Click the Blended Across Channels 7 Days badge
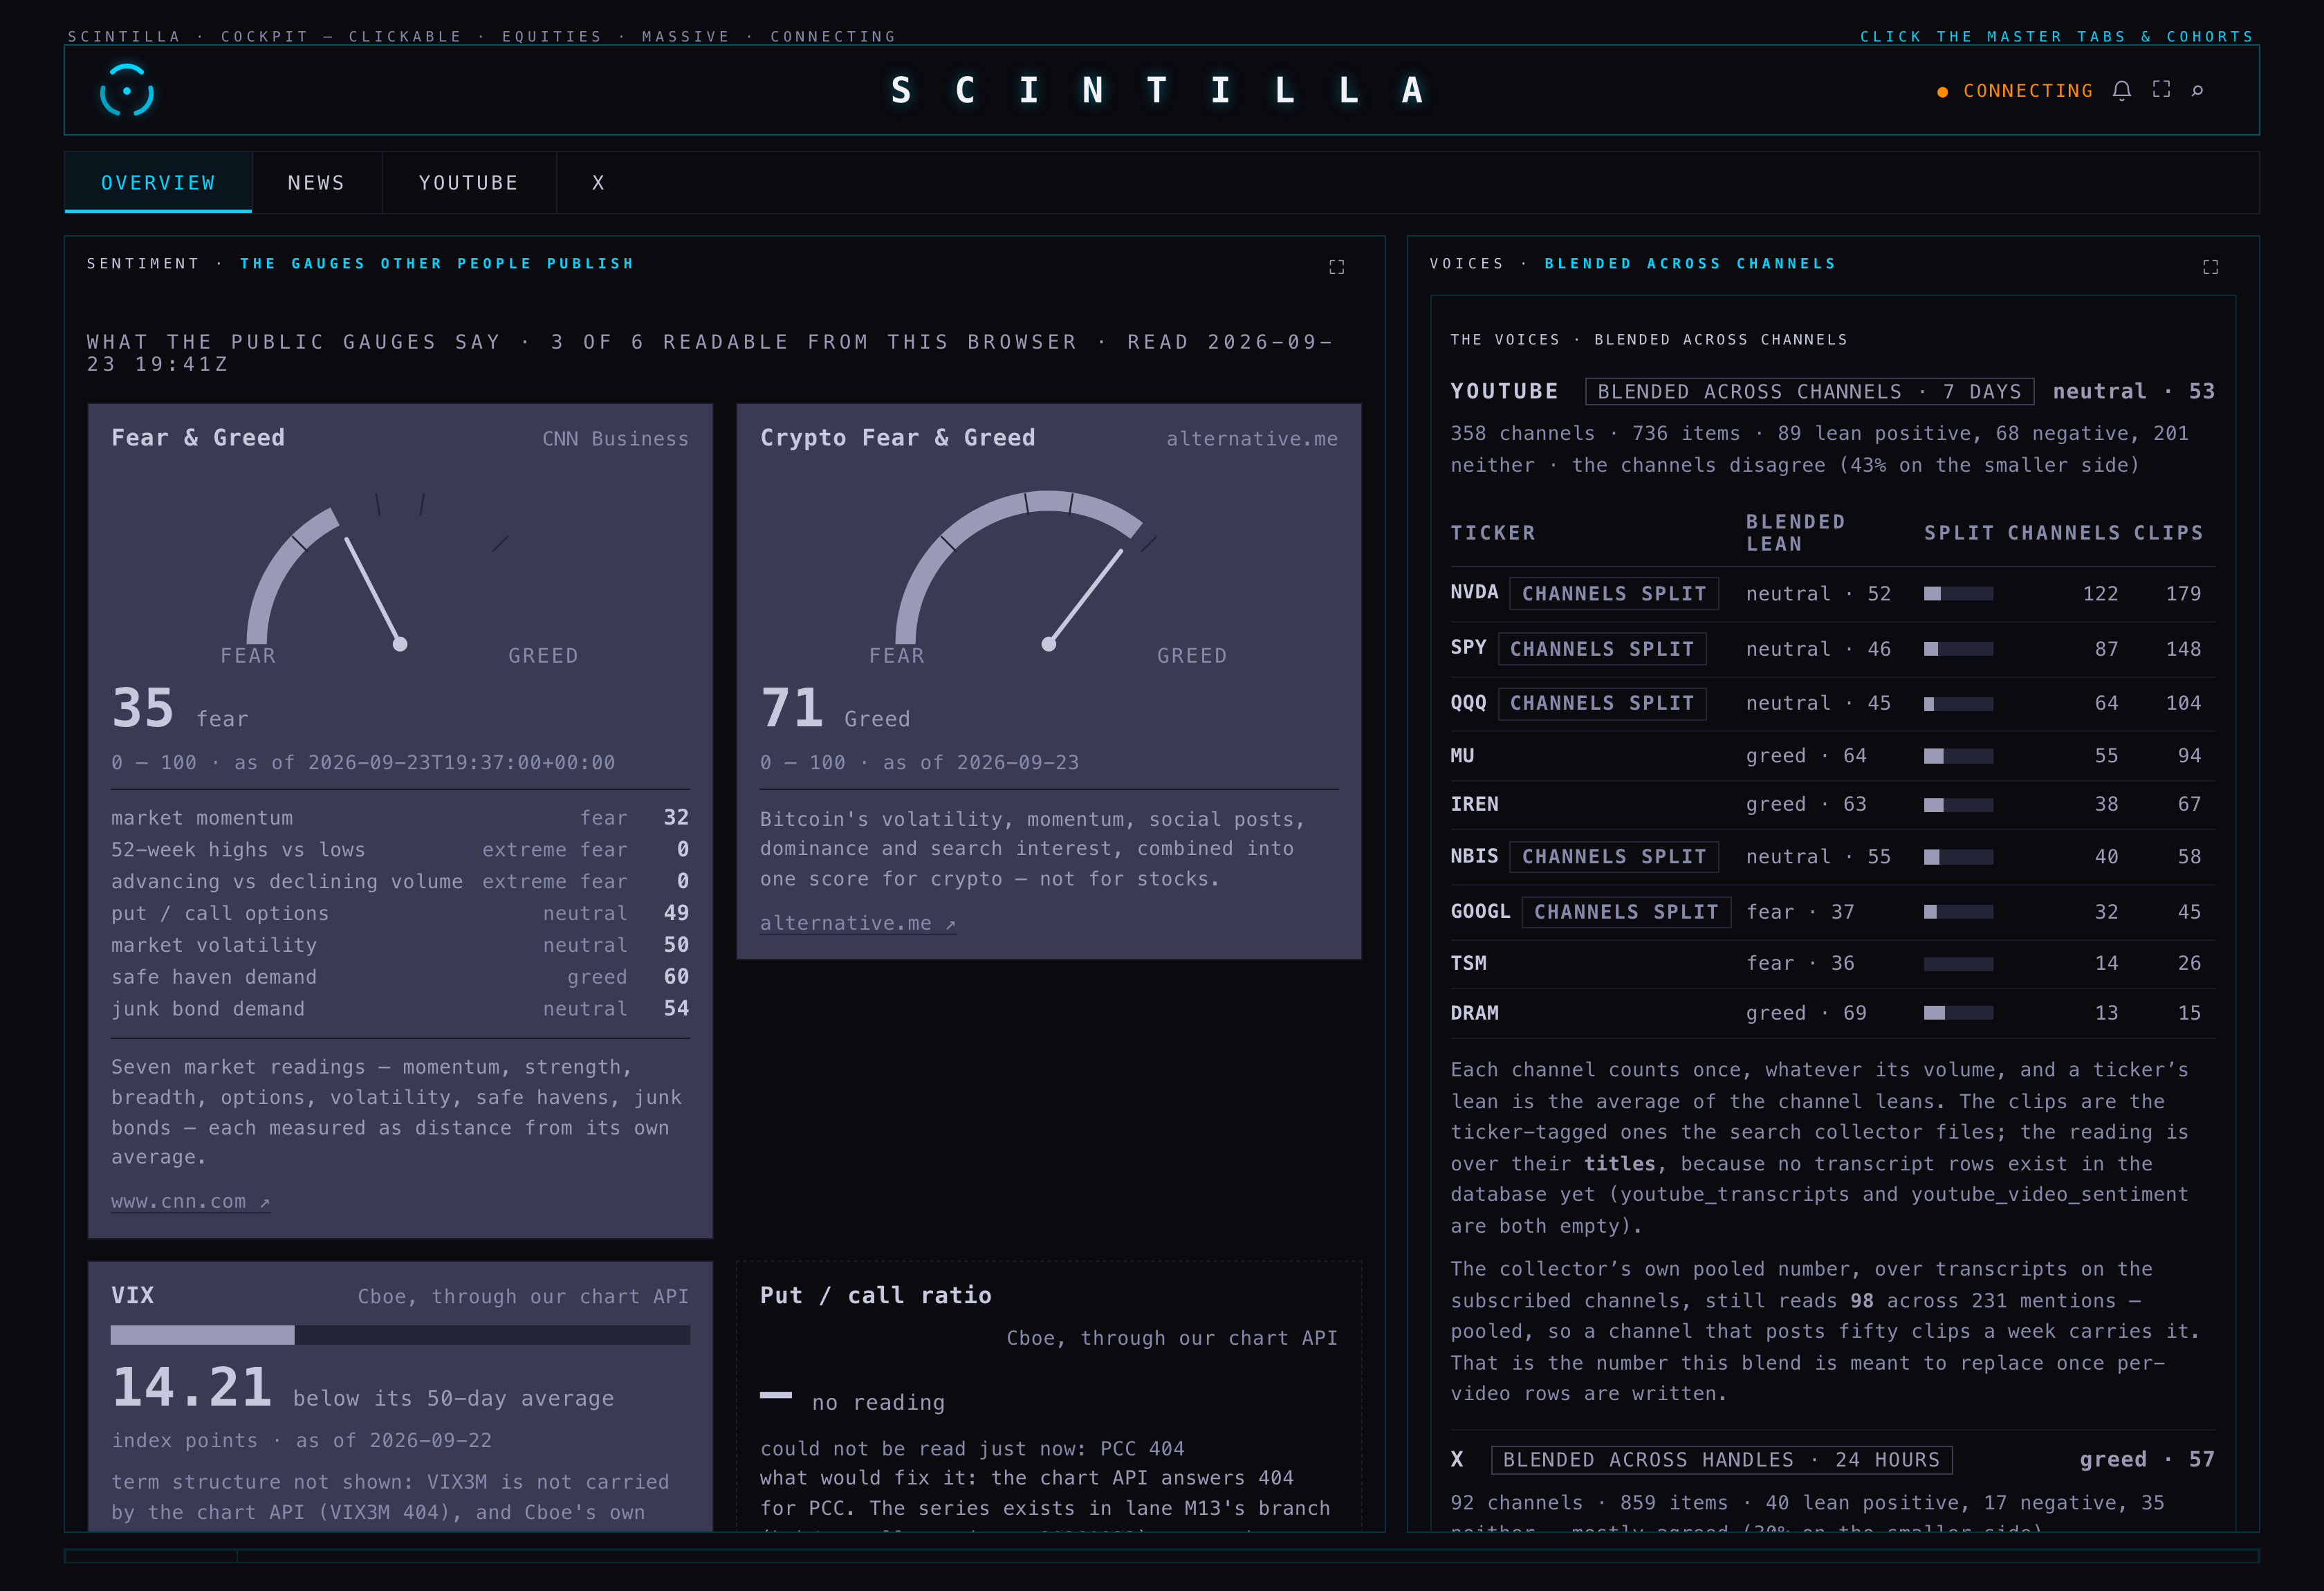Viewport: 2324px width, 1591px height. pos(1809,392)
